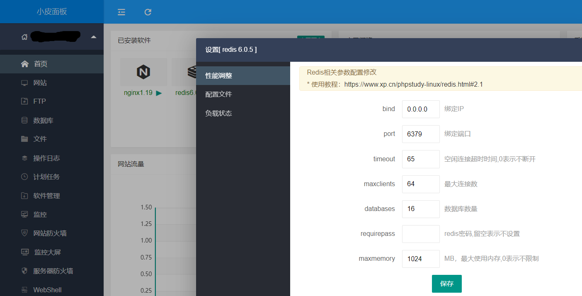Open 软件管理 in the sidebar
Image resolution: width=582 pixels, height=296 pixels.
[x=52, y=196]
